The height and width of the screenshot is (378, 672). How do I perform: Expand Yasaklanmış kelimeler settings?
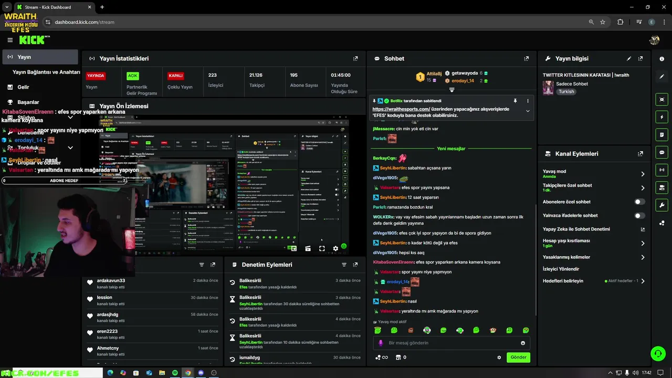click(x=643, y=257)
